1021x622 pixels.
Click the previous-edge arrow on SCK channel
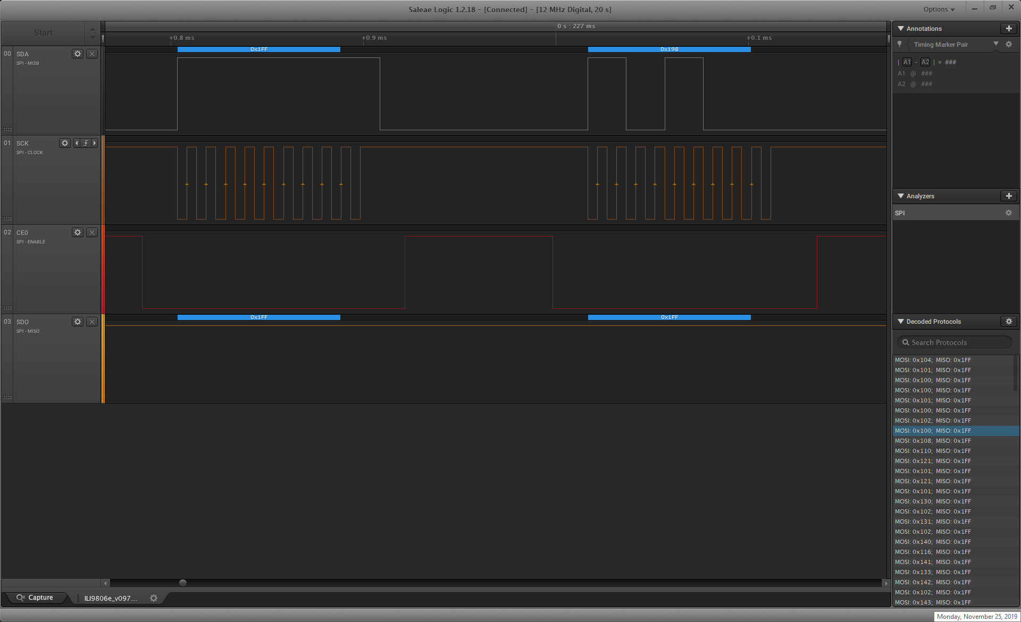click(76, 143)
